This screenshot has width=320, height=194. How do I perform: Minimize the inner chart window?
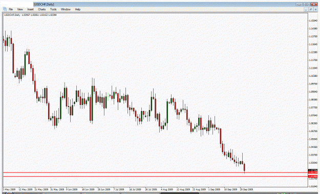coord(306,9)
